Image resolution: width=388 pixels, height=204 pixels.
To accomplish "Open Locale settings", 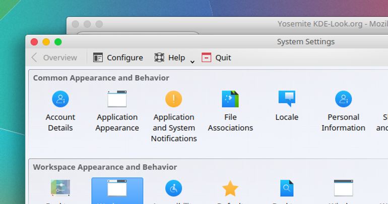I will point(287,106).
